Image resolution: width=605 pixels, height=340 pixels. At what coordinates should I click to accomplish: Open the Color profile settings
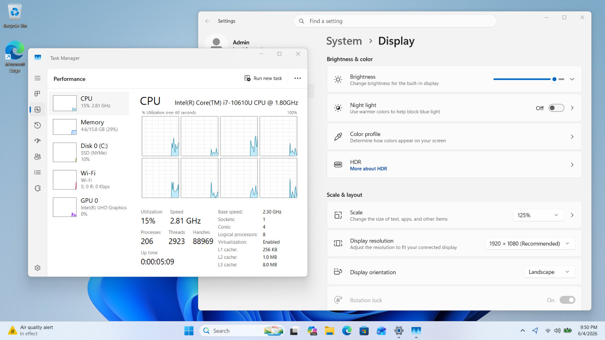[x=454, y=137]
